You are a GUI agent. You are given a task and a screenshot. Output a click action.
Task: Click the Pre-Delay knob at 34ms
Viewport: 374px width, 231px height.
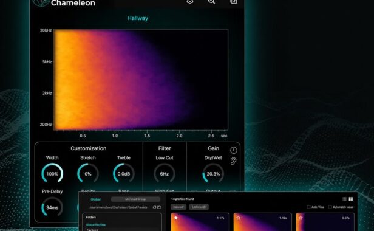52,207
